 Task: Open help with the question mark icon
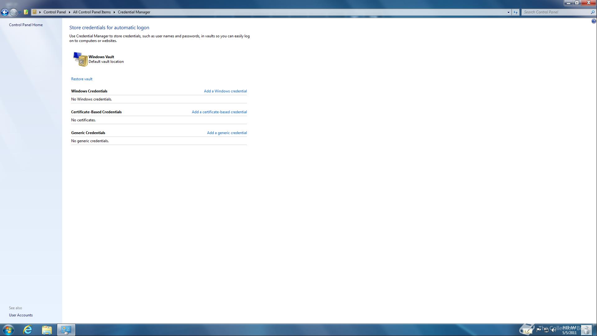[594, 21]
